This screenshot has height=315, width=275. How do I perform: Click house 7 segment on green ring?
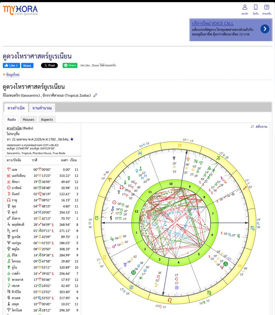coord(213,213)
